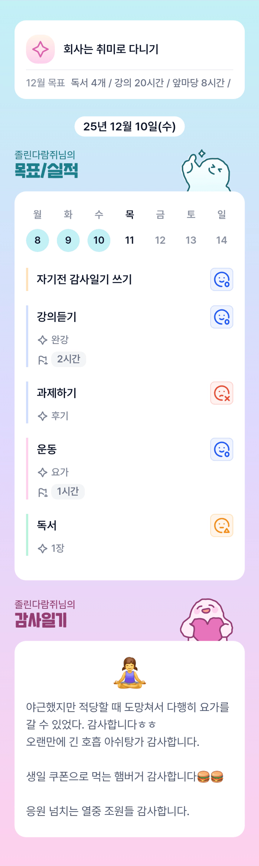The height and width of the screenshot is (866, 259).
Task: Click the flag icon beside the 2시간 badge
Action: [43, 360]
